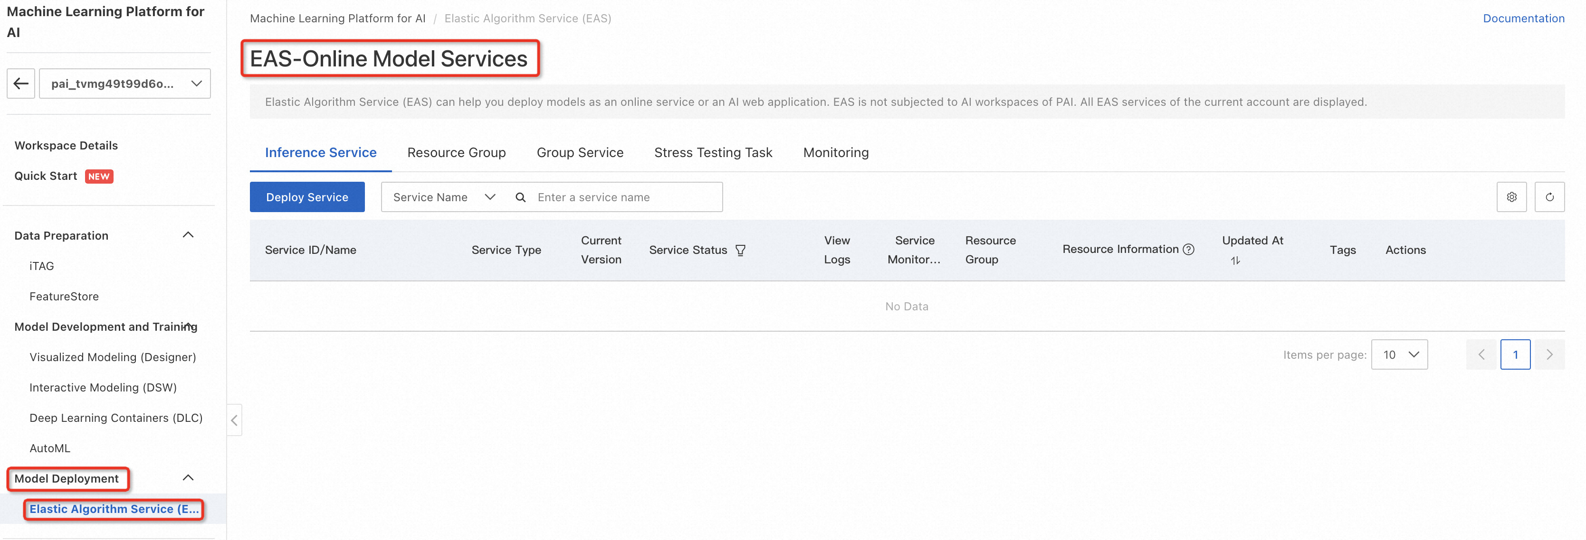Collapse the Model Development and Training section
This screenshot has height=540, width=1586.
click(x=189, y=326)
